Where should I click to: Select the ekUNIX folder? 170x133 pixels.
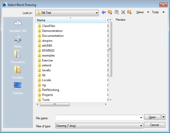pyautogui.click(x=45, y=46)
